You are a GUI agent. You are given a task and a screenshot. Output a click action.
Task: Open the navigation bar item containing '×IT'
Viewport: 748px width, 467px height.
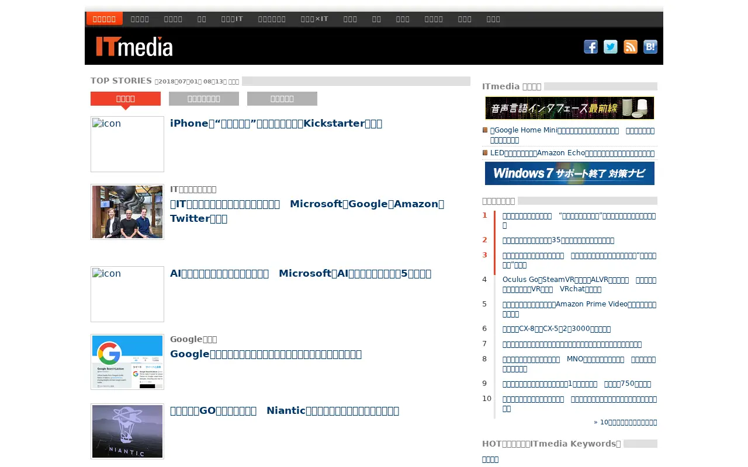314,19
